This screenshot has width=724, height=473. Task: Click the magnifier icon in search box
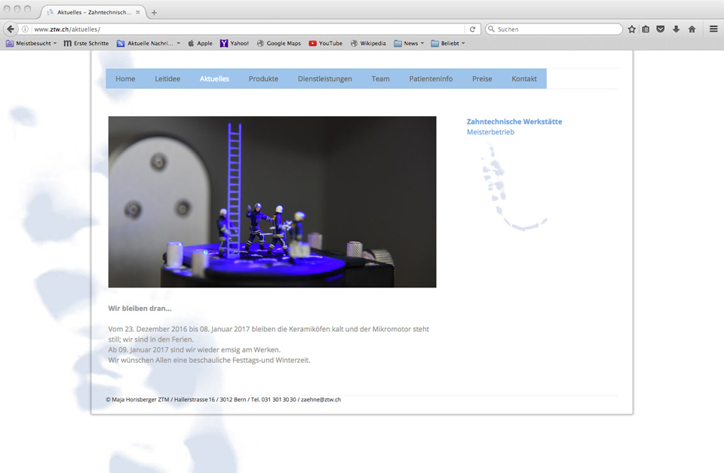[x=491, y=29]
